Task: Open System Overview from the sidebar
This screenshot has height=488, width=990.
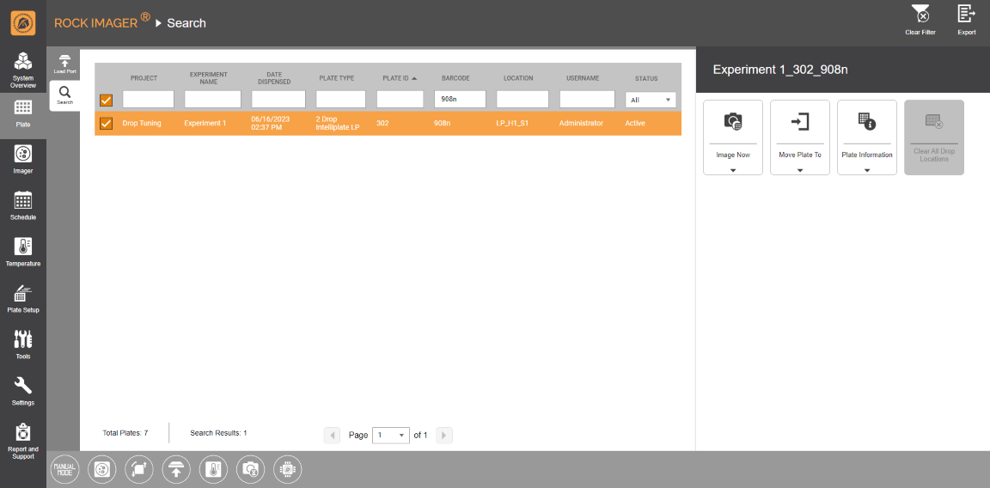Action: coord(23,70)
